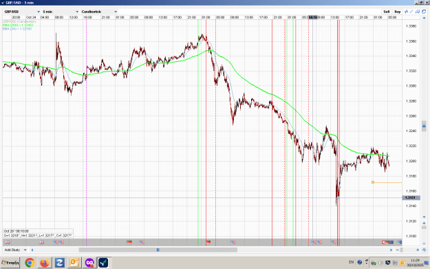Image resolution: width=430 pixels, height=269 pixels.
Task: Click the EMA (34) indicator label
Action: click(17, 28)
